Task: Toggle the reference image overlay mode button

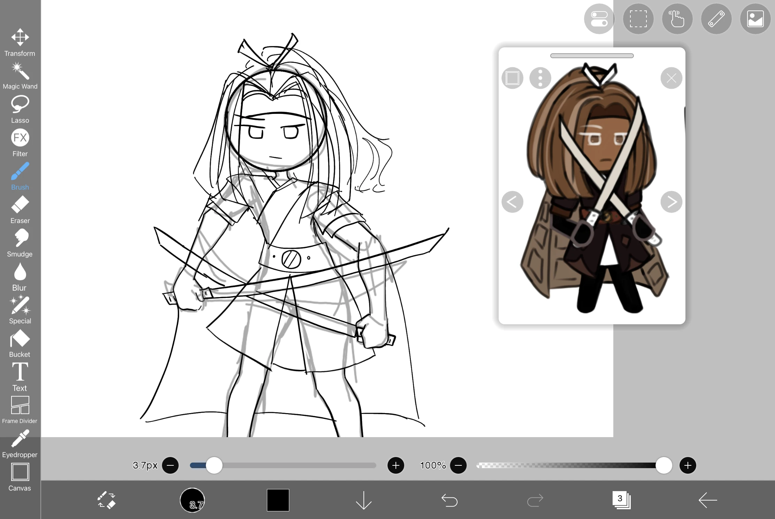Action: (x=512, y=78)
